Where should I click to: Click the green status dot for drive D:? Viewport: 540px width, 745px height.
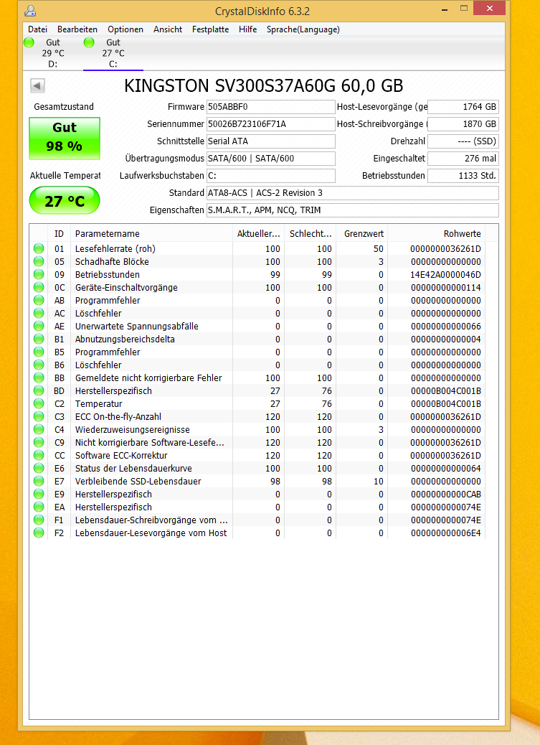point(29,42)
